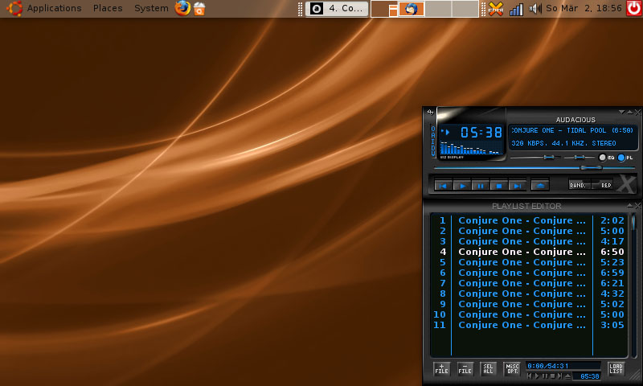643x386 pixels.
Task: Toggle the EQ equalizer window button
Action: click(x=604, y=158)
